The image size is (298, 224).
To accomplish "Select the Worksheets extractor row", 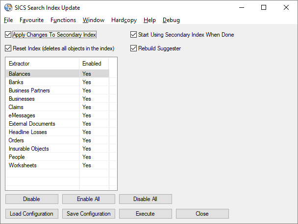I will pyautogui.click(x=57, y=165).
